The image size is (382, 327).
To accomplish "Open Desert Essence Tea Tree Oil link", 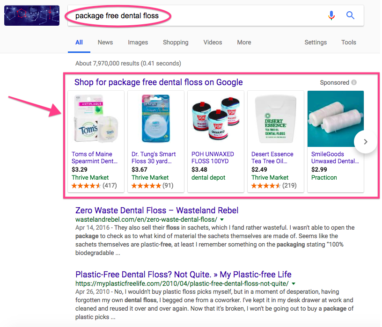I will coord(272,158).
